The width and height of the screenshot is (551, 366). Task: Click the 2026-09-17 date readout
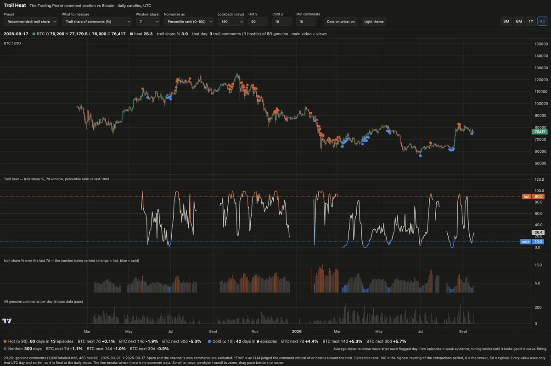pos(17,34)
